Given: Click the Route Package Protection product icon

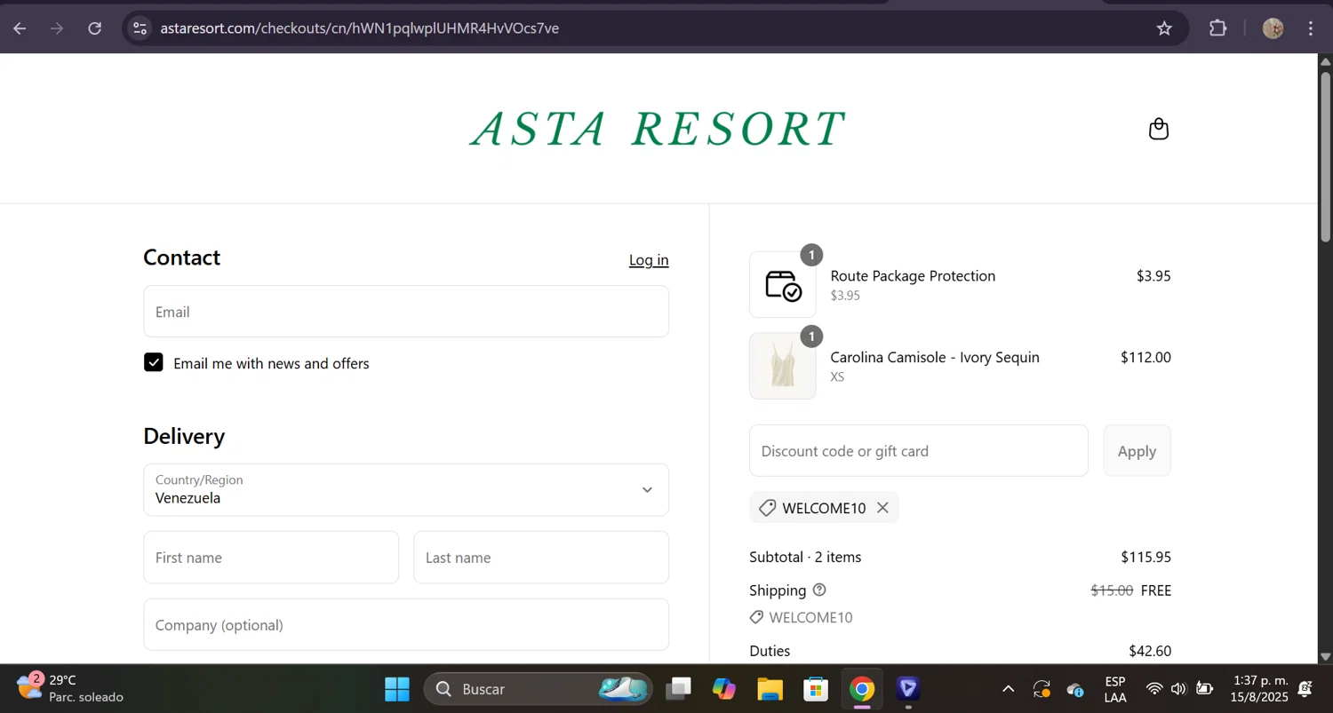Looking at the screenshot, I should pos(783,285).
